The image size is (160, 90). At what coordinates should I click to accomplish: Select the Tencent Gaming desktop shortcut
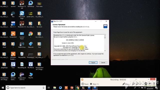pos(13,76)
